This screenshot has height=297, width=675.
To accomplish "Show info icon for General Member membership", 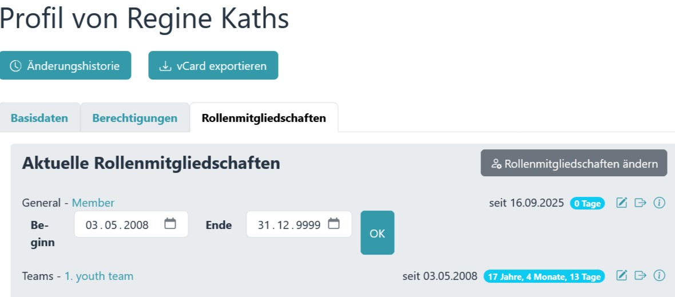I will [660, 203].
